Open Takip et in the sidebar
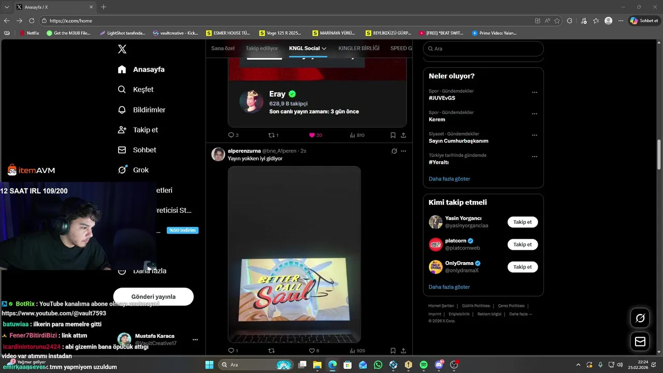 138,130
